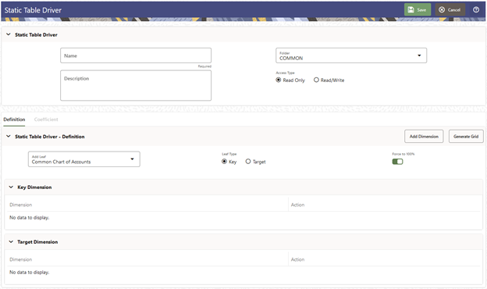
Task: Click 'No data to display.' under Target Dimension
Action: [x=30, y=273]
